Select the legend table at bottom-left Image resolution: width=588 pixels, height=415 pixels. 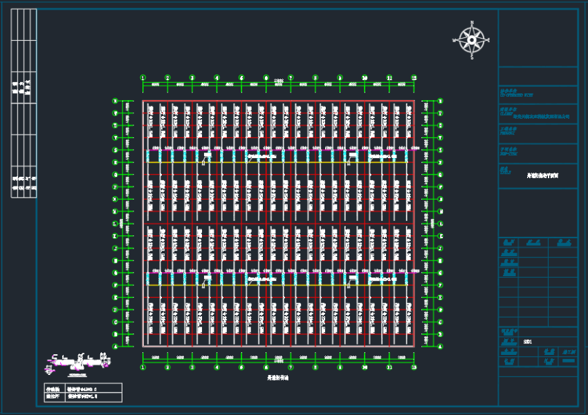pyautogui.click(x=83, y=392)
